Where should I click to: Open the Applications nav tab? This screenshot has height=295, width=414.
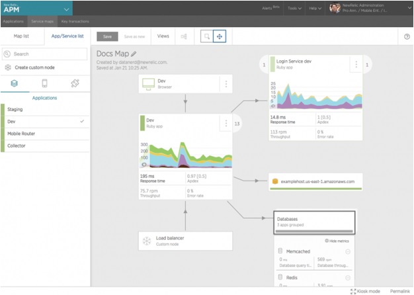[13, 21]
